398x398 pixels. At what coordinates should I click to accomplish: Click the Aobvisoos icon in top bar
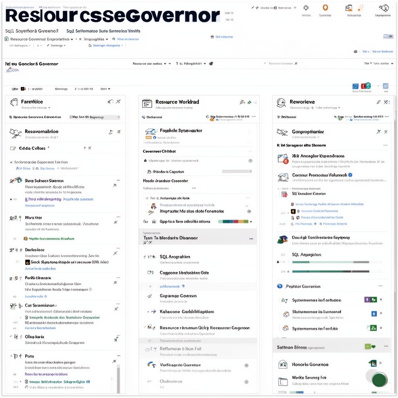349,9
